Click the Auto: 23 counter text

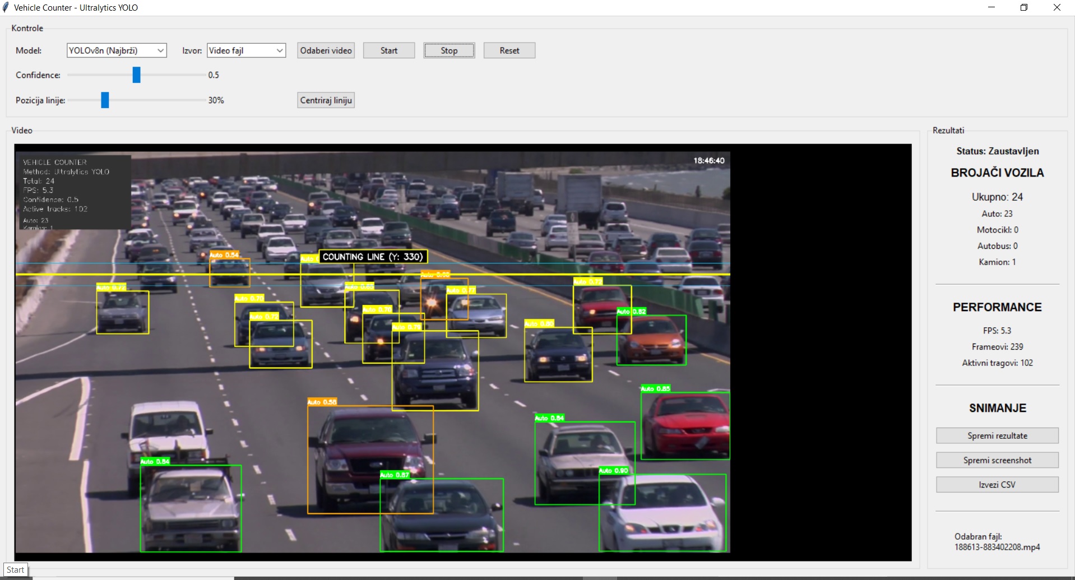point(997,214)
